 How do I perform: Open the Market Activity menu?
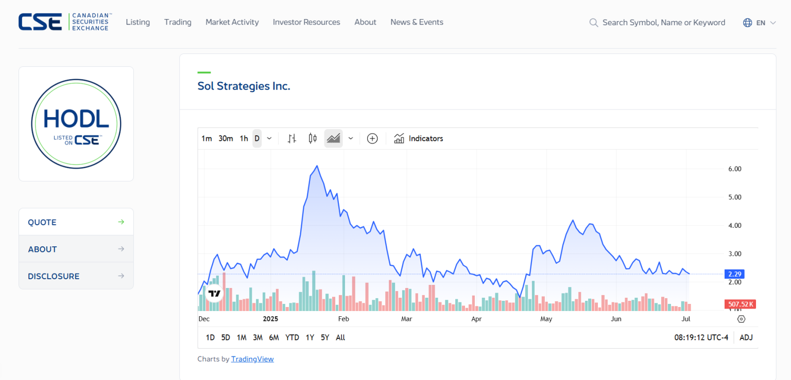232,22
